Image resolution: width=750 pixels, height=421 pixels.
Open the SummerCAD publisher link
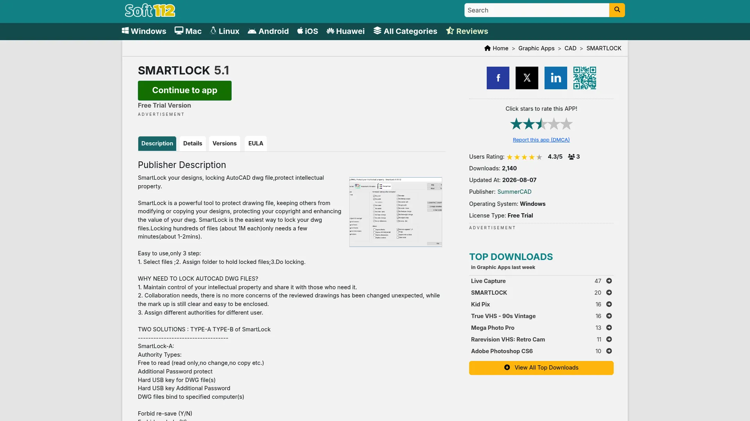(514, 192)
